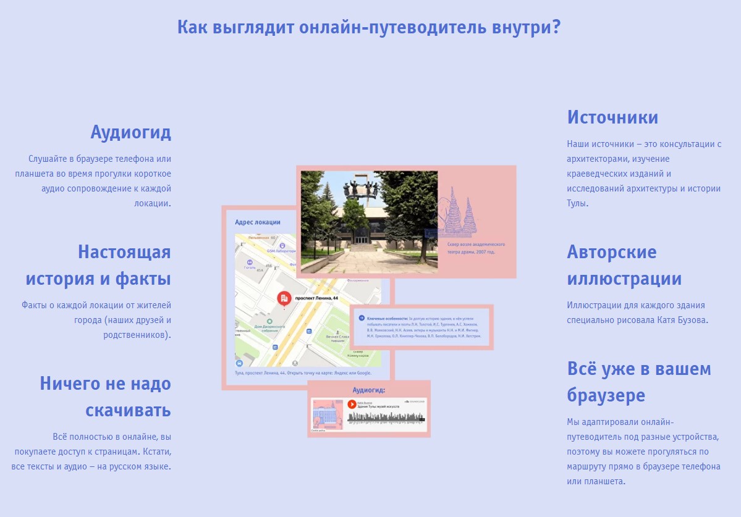Click the Дом Дворянского собрания map marker
Viewport: 741px width, 517px height.
(x=269, y=321)
